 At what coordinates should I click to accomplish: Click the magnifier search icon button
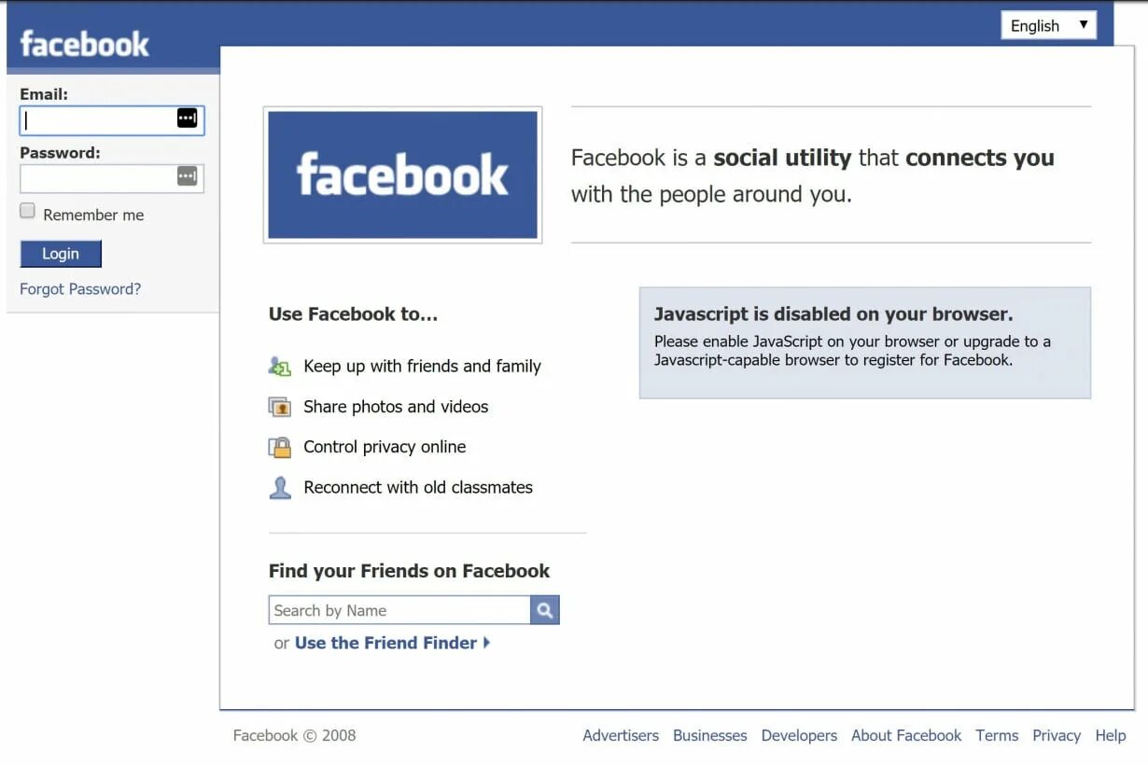point(545,610)
